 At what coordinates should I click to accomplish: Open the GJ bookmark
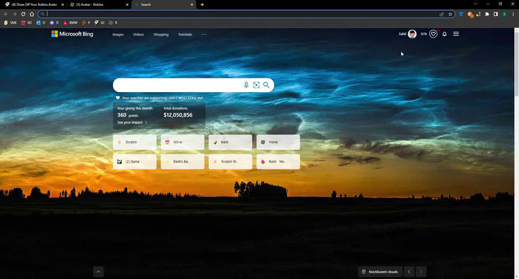pyautogui.click(x=99, y=22)
